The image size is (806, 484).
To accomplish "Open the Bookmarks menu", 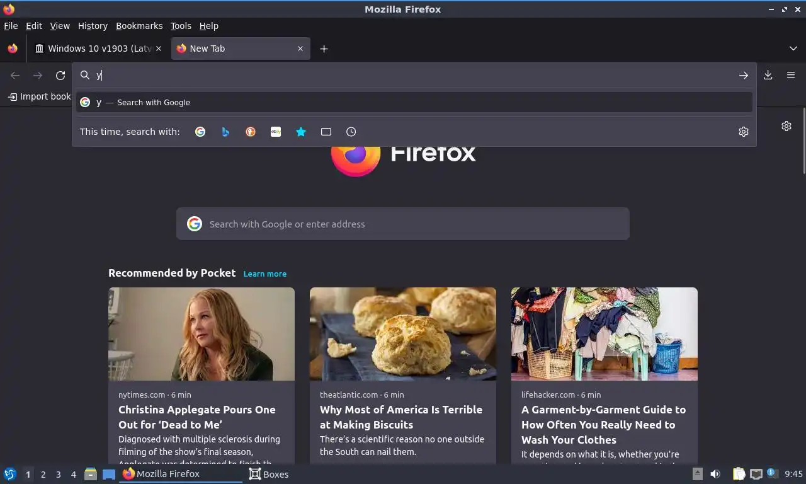I will [139, 26].
